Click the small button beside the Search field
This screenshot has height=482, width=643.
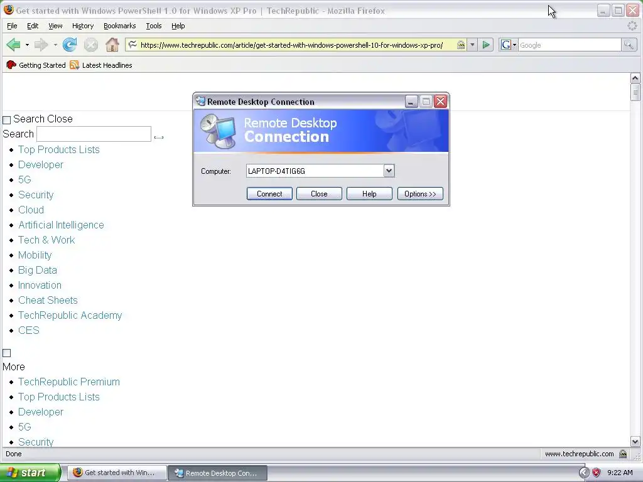[x=159, y=137]
